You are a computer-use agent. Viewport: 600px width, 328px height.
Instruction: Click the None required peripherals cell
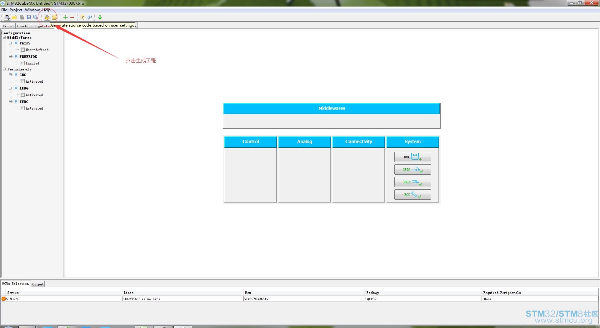pyautogui.click(x=540, y=299)
